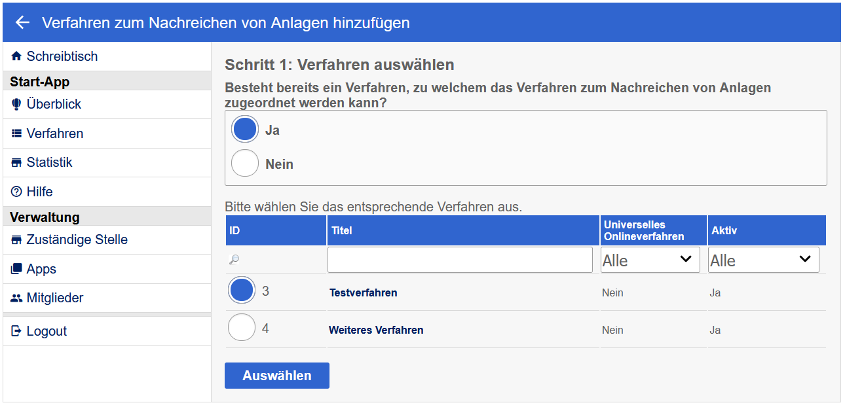The image size is (845, 407).
Task: Click the Mitglieder people icon
Action: pyautogui.click(x=18, y=298)
